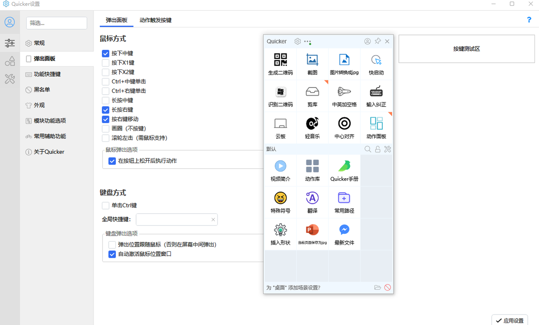Image resolution: width=539 pixels, height=325 pixels.
Task: Open the Quicker手册 manual action
Action: [344, 171]
